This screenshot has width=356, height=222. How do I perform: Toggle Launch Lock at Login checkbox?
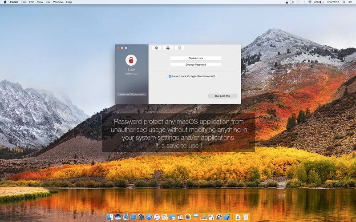[x=170, y=76]
